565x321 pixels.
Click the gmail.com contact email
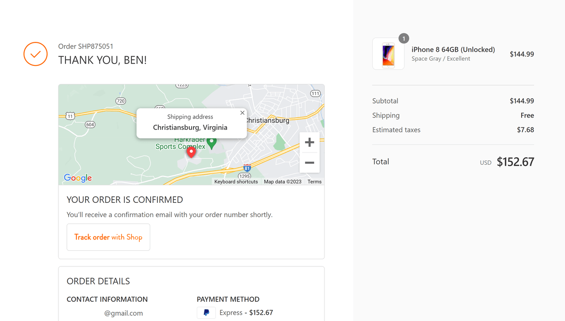pyautogui.click(x=123, y=313)
